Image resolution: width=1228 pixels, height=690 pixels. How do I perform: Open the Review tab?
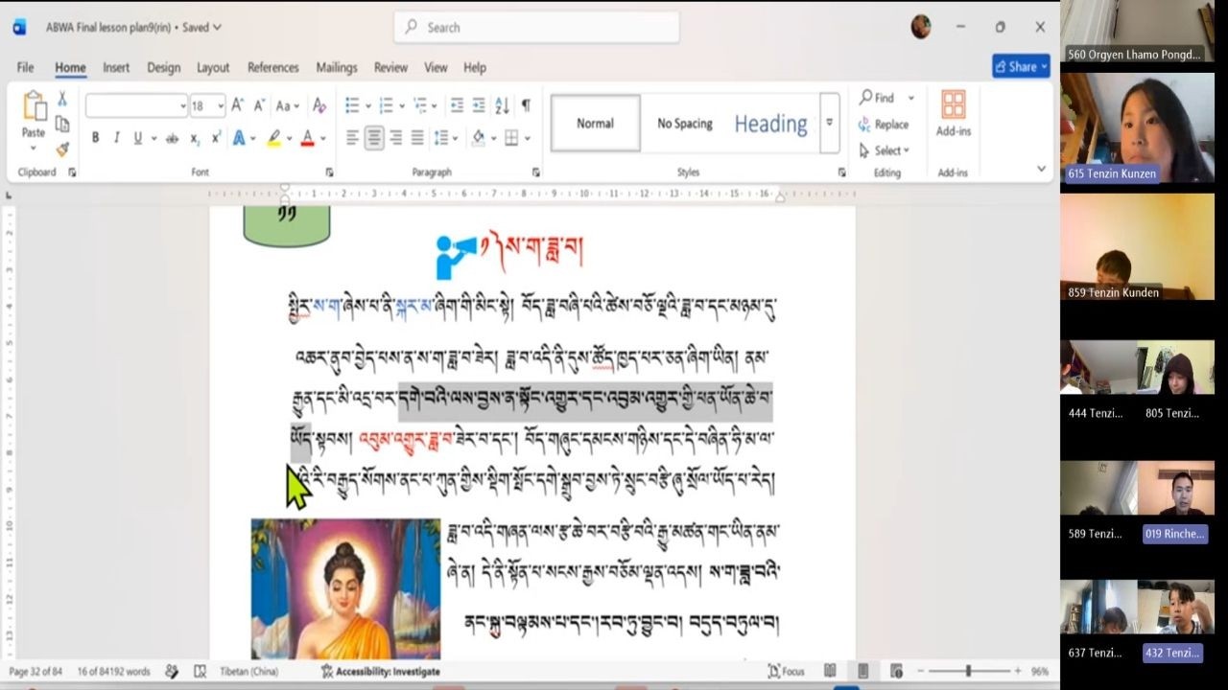390,67
